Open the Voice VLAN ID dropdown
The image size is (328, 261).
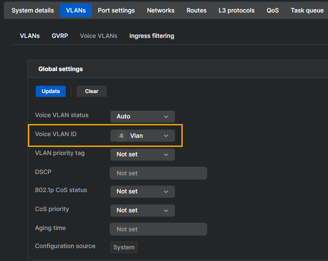pyautogui.click(x=142, y=136)
